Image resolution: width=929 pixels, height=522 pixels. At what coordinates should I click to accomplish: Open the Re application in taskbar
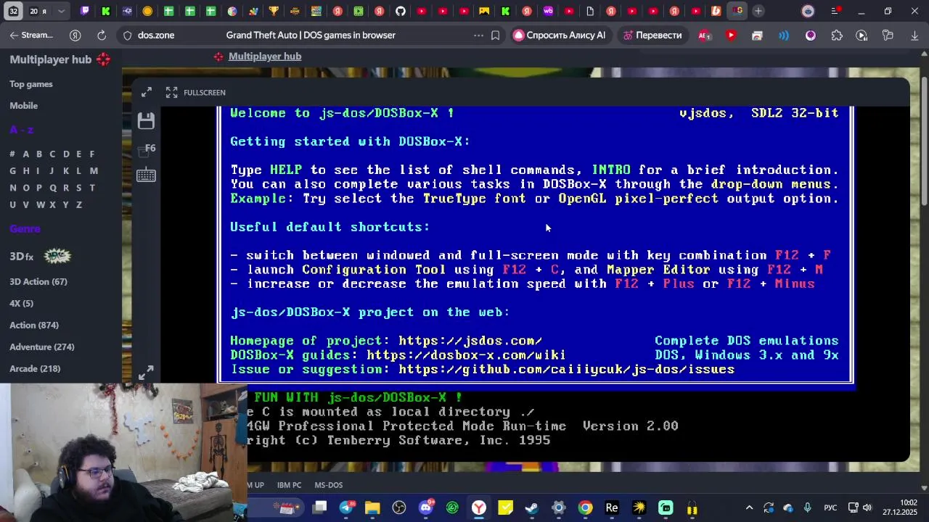612,507
